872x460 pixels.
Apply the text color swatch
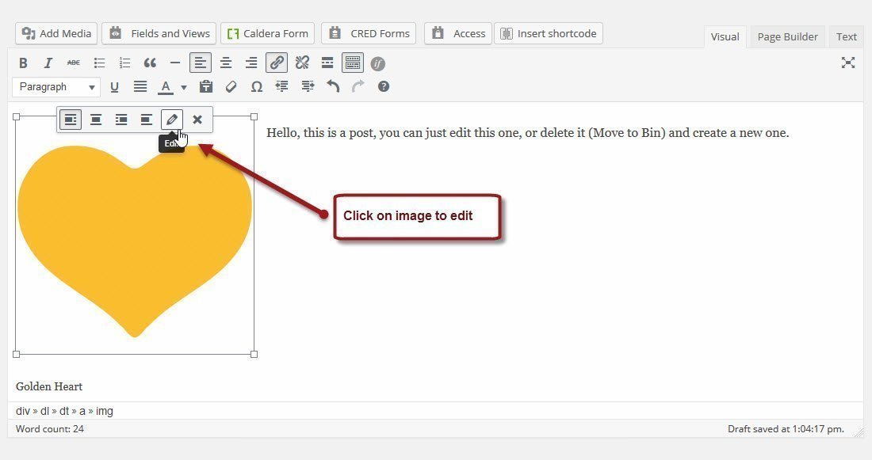pyautogui.click(x=166, y=87)
